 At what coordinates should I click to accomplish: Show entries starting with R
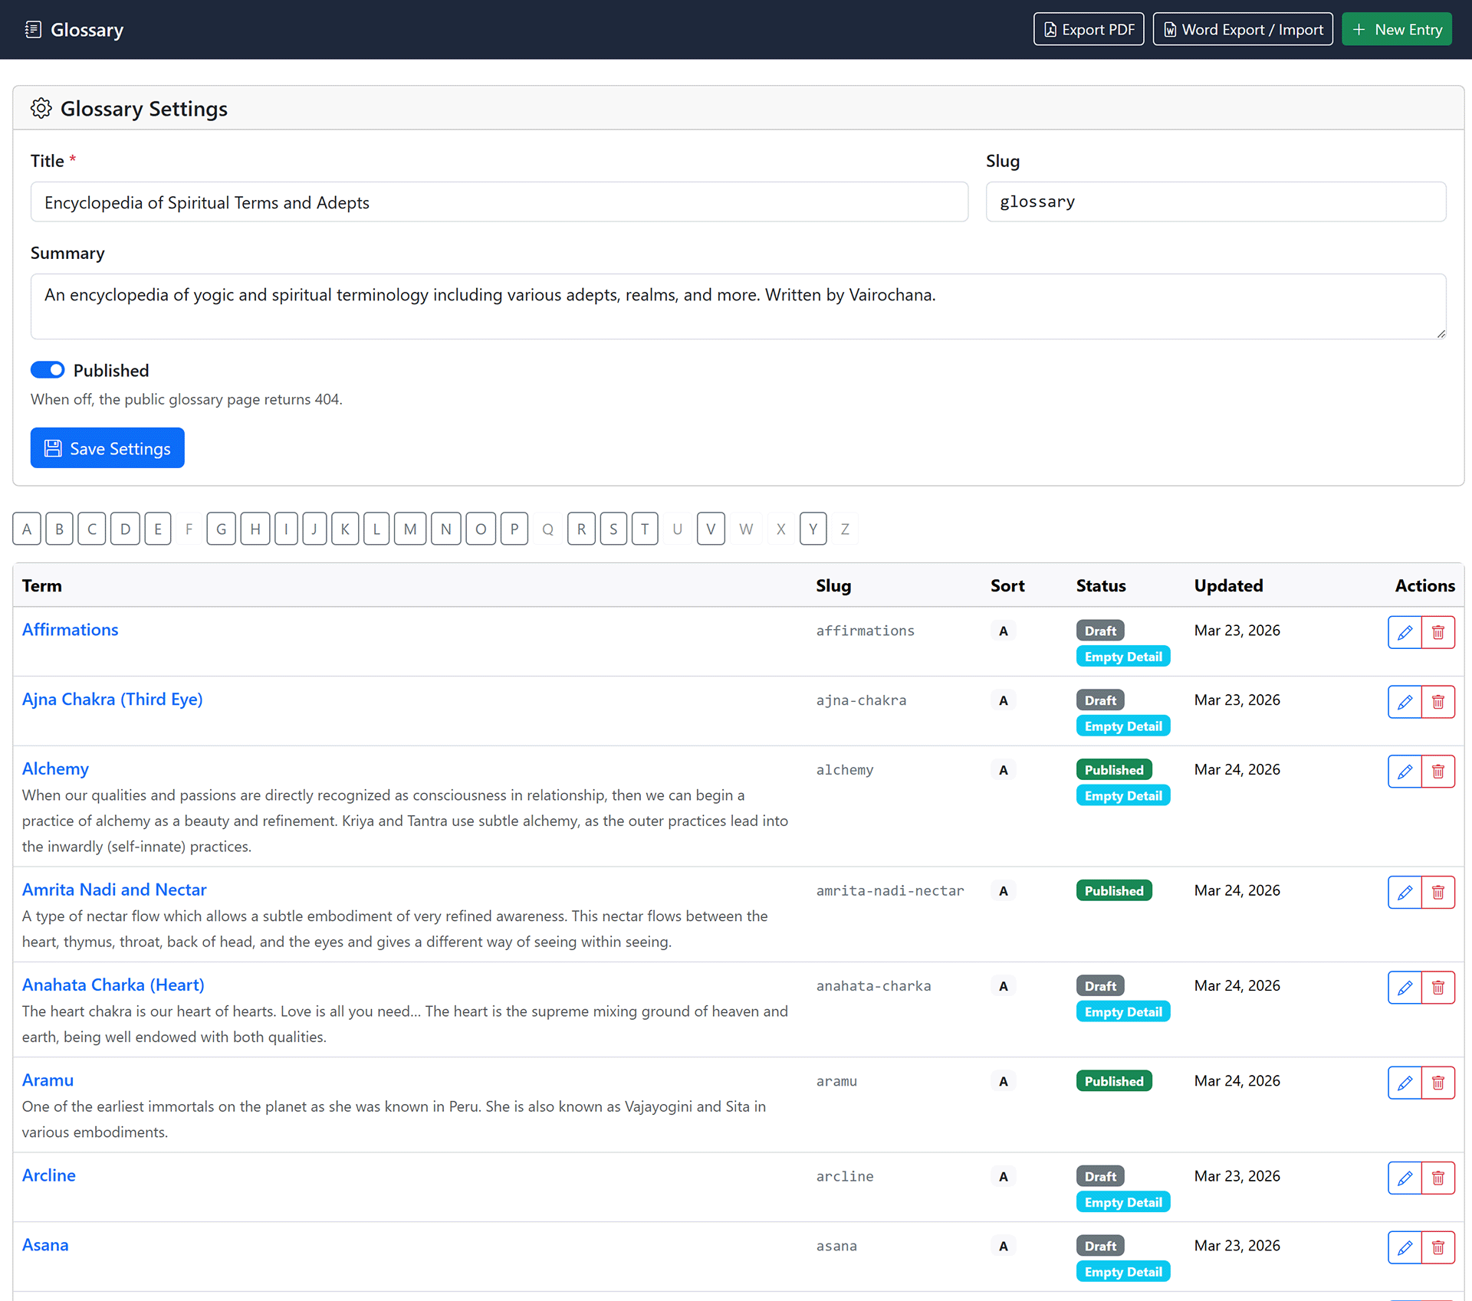pyautogui.click(x=581, y=529)
